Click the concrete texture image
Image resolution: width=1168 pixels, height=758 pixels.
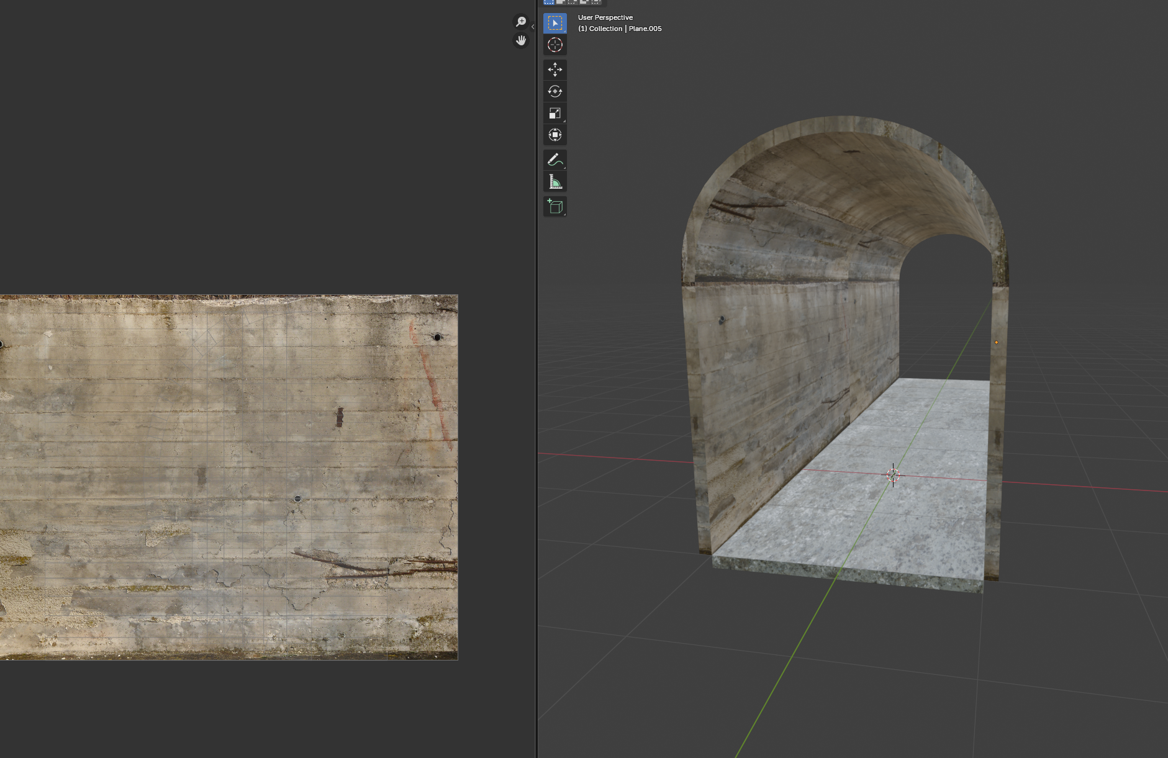(229, 477)
